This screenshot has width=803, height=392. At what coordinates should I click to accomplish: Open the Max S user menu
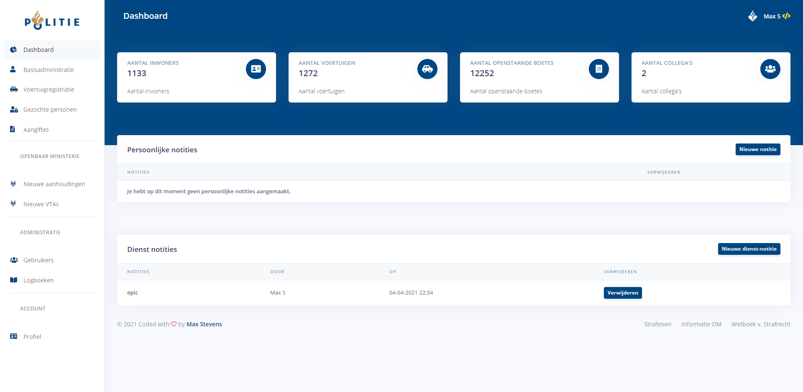tap(772, 16)
